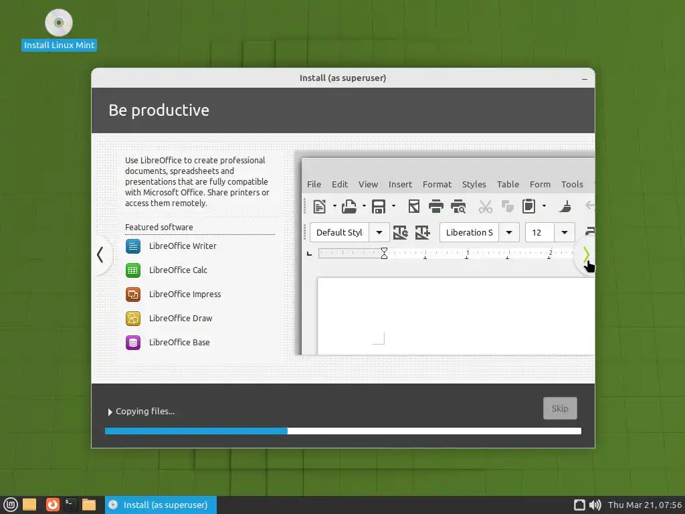Viewport: 685px width, 514px height.
Task: Click the LibreOffice Writer icon
Action: tap(133, 246)
